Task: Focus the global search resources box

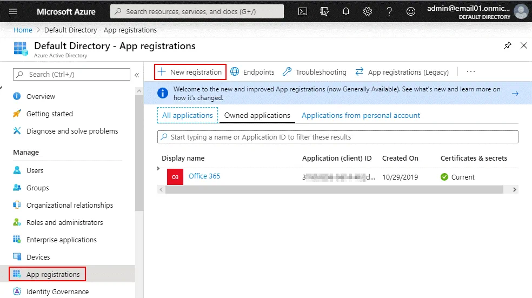Action: click(197, 11)
